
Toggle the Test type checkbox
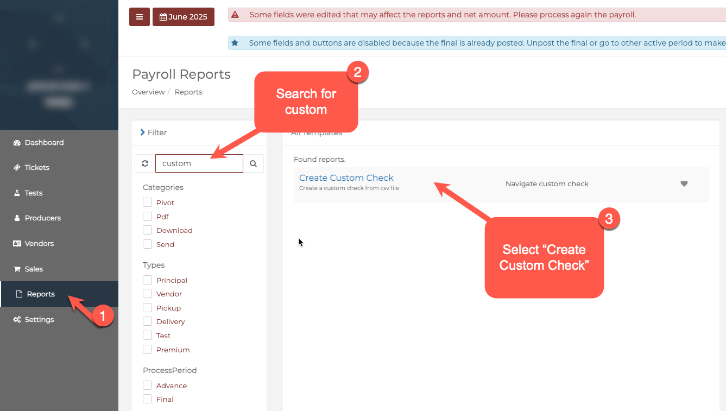[147, 336]
